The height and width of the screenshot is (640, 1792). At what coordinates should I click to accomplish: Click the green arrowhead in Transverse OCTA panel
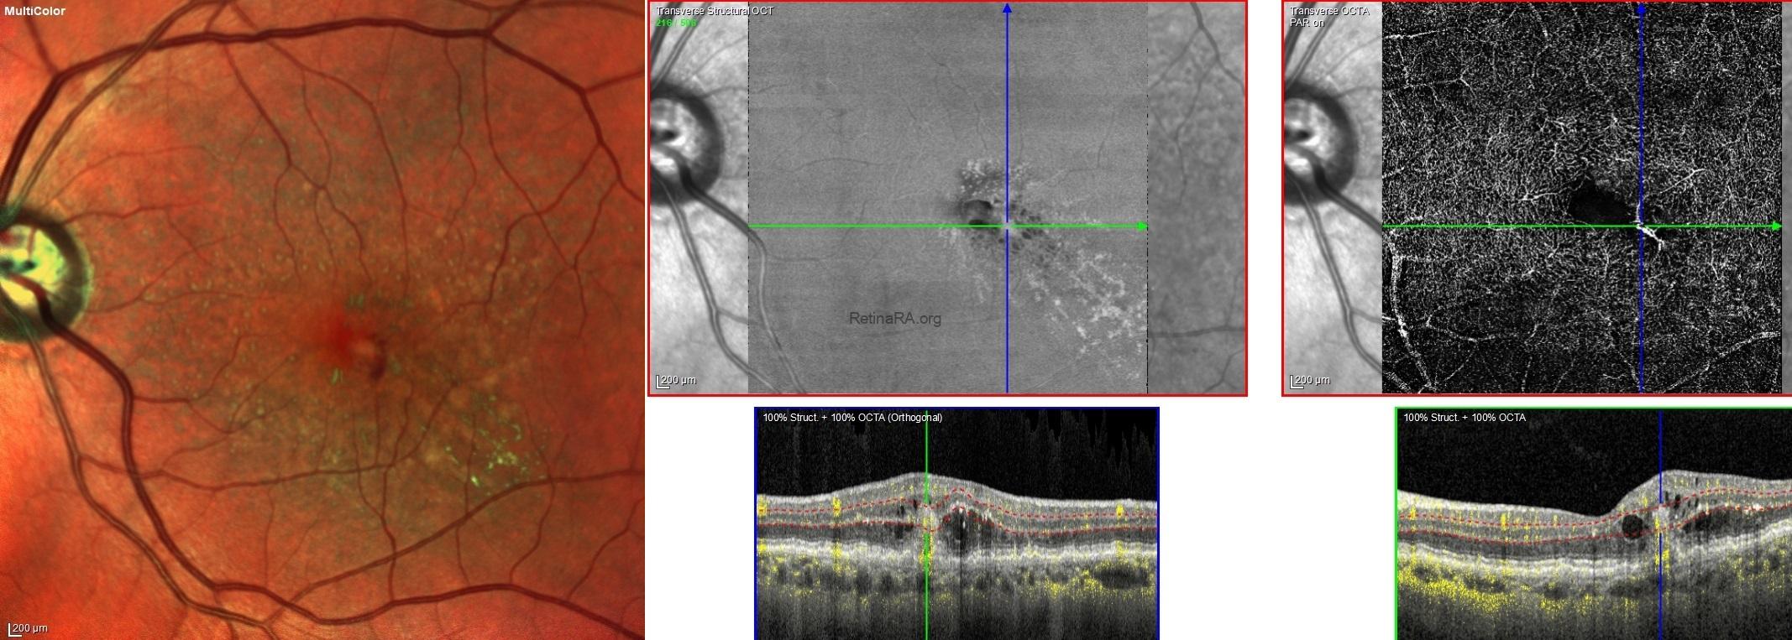(1775, 226)
